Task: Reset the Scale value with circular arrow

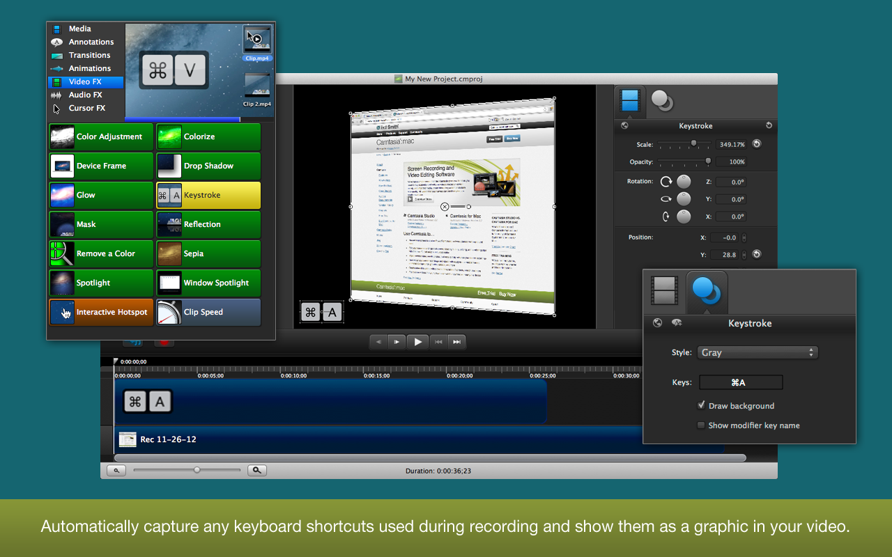Action: tap(757, 144)
